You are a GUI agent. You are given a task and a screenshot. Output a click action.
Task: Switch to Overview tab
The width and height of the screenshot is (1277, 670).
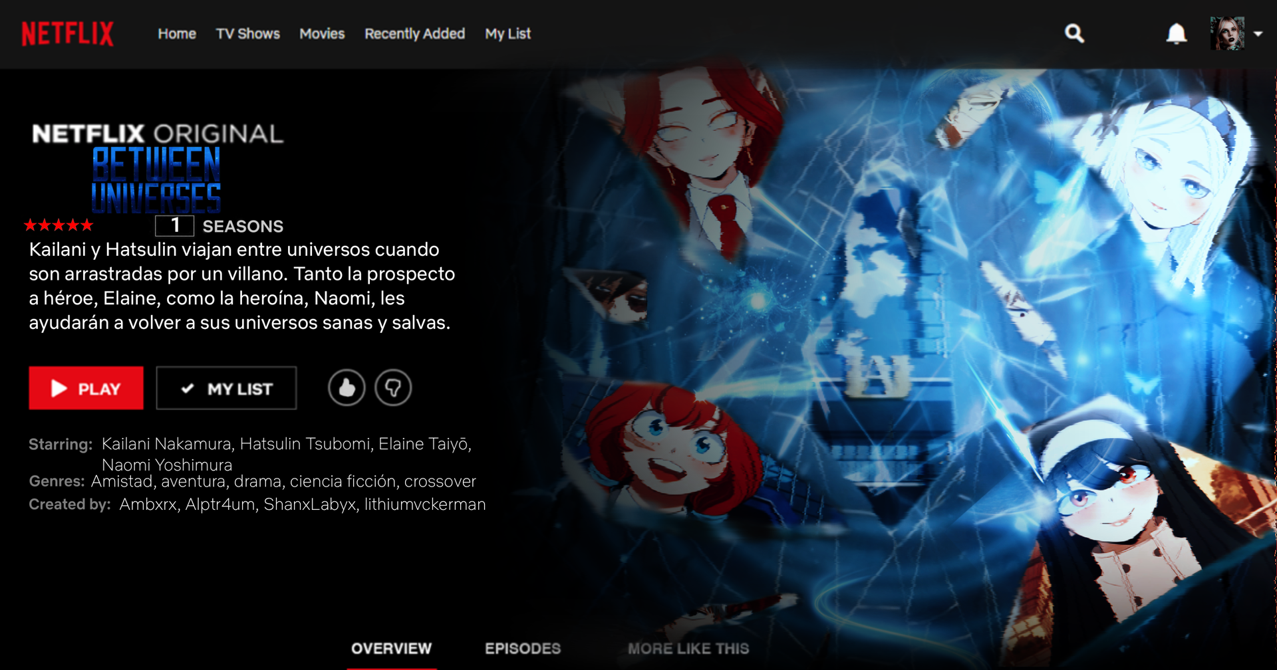[391, 649]
